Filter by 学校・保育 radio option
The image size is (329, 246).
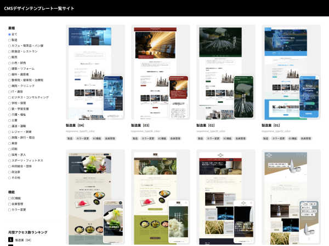click(x=9, y=103)
